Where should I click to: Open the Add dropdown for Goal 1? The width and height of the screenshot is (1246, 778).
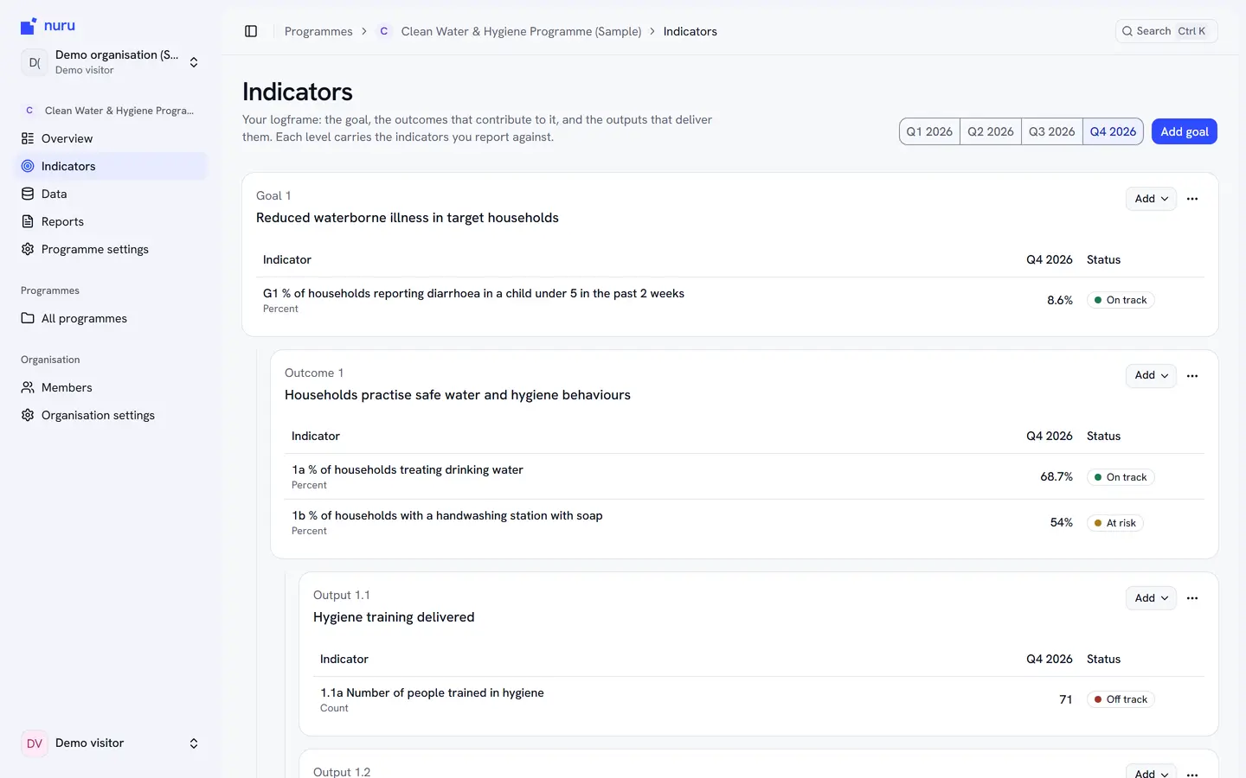[x=1151, y=199]
